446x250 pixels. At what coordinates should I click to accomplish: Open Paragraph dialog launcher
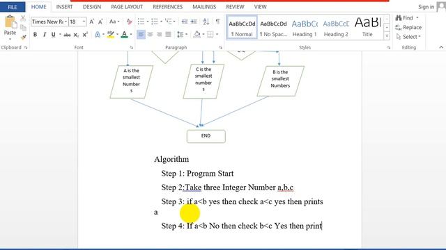coord(220,48)
